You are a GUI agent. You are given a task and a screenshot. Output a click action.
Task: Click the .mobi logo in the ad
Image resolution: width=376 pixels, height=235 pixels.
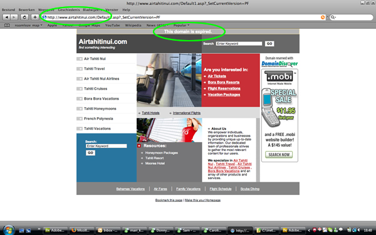coord(279,76)
